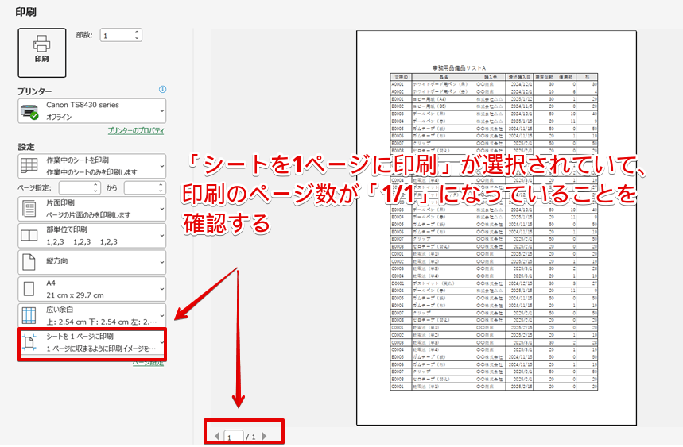
Task: Click the active sheets grid icon
Action: click(x=29, y=166)
